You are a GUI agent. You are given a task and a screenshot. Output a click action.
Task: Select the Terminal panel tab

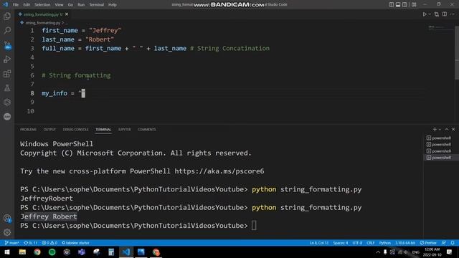[x=103, y=129]
